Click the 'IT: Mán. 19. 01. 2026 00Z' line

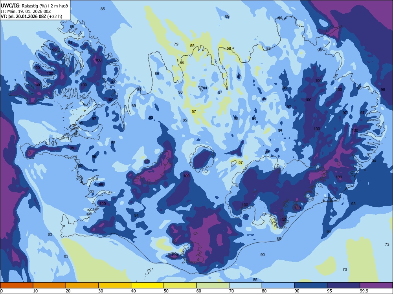click(26, 11)
